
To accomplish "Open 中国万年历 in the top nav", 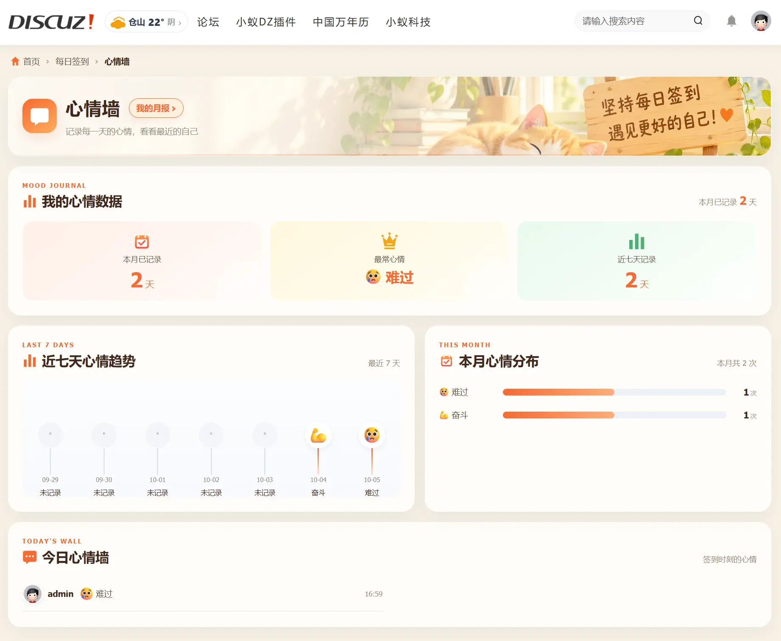I will [x=341, y=22].
